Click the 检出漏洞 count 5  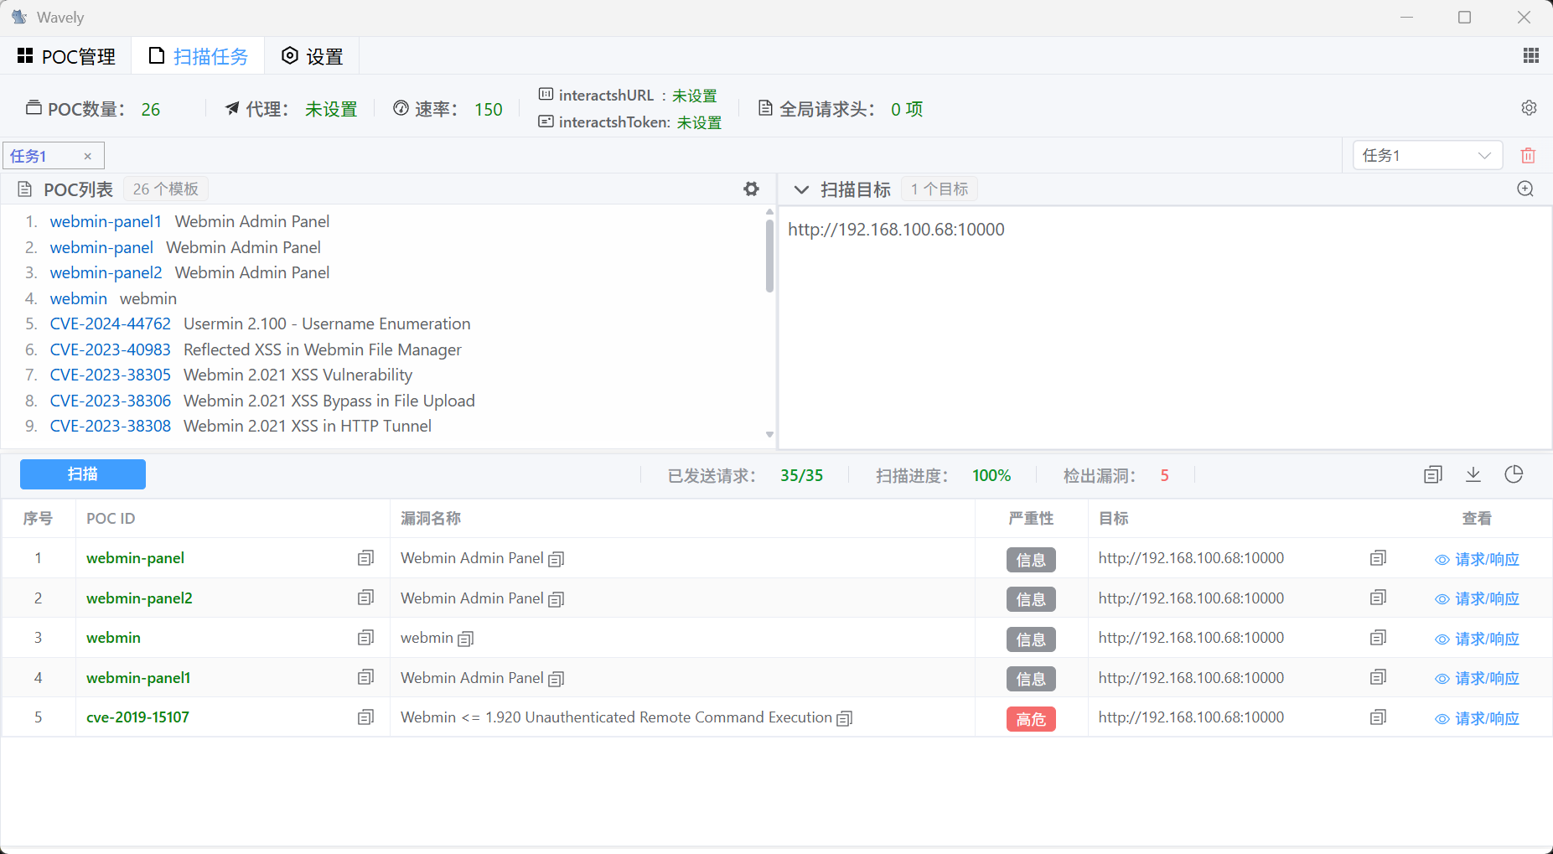pos(1164,475)
